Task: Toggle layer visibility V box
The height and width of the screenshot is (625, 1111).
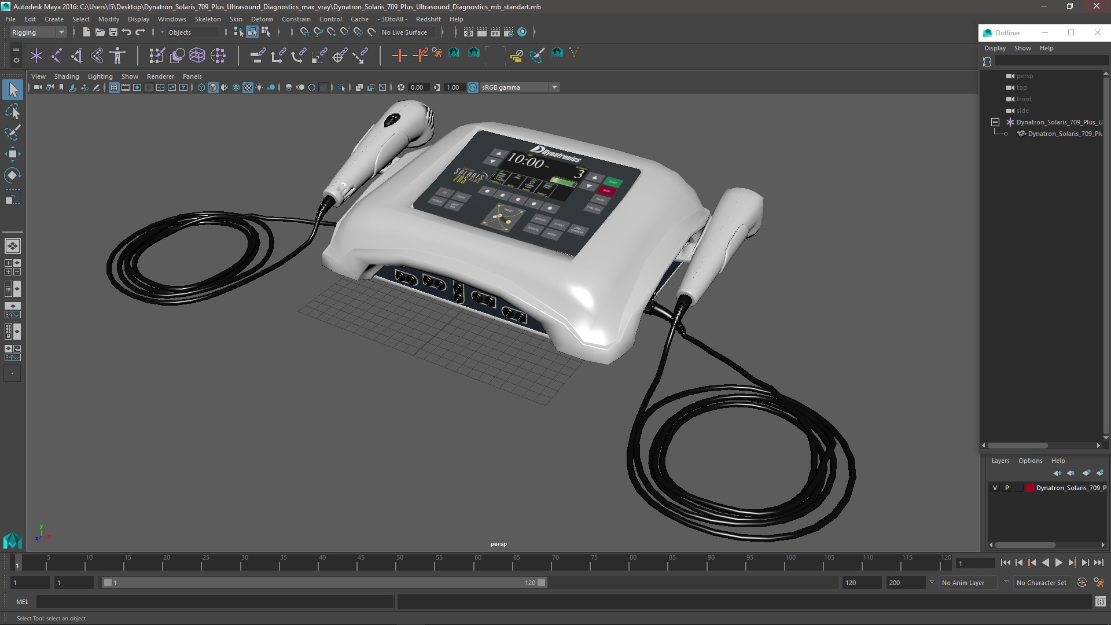Action: point(995,488)
